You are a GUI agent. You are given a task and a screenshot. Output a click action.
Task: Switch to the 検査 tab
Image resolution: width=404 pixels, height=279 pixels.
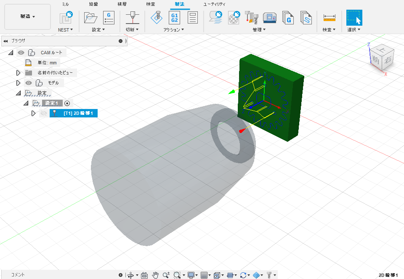coord(151,4)
